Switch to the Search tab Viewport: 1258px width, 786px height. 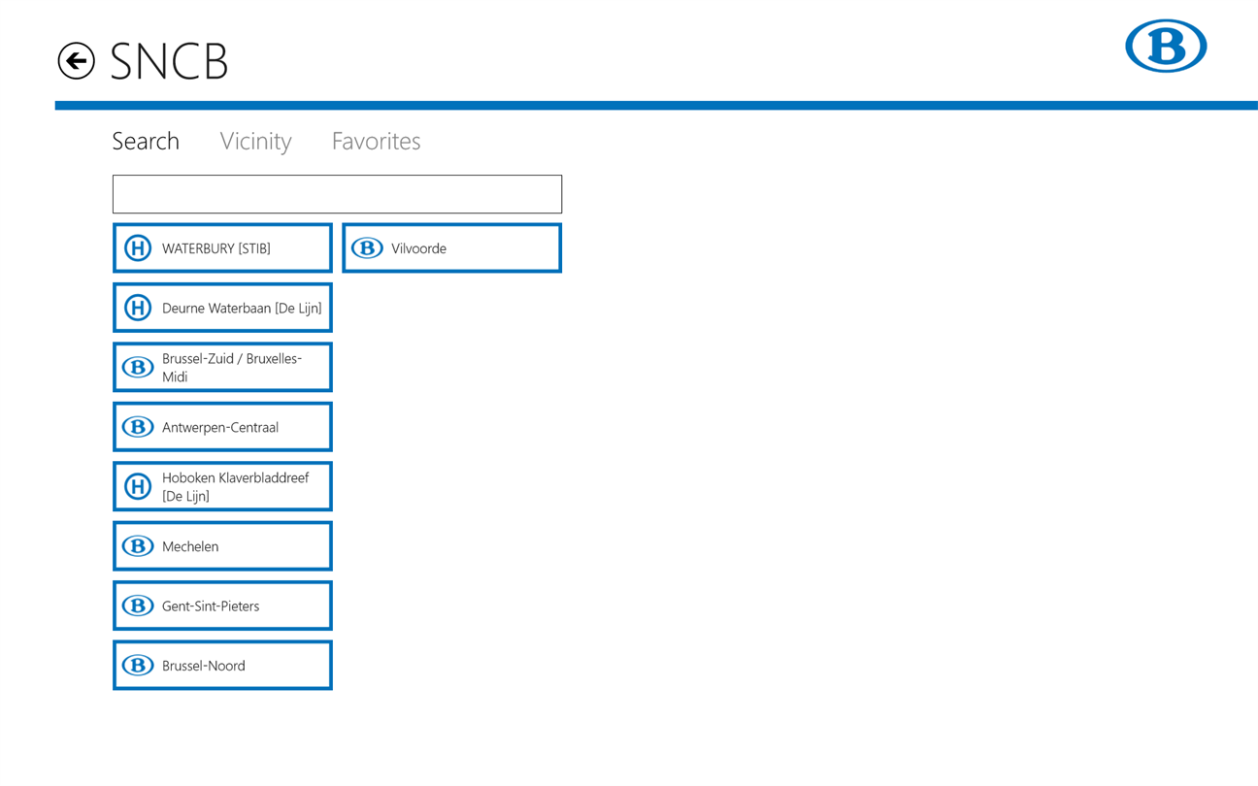point(146,141)
